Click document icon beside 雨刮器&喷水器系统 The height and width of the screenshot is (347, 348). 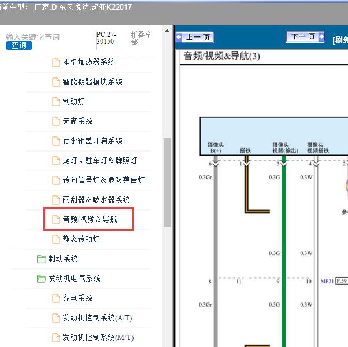coord(56,200)
